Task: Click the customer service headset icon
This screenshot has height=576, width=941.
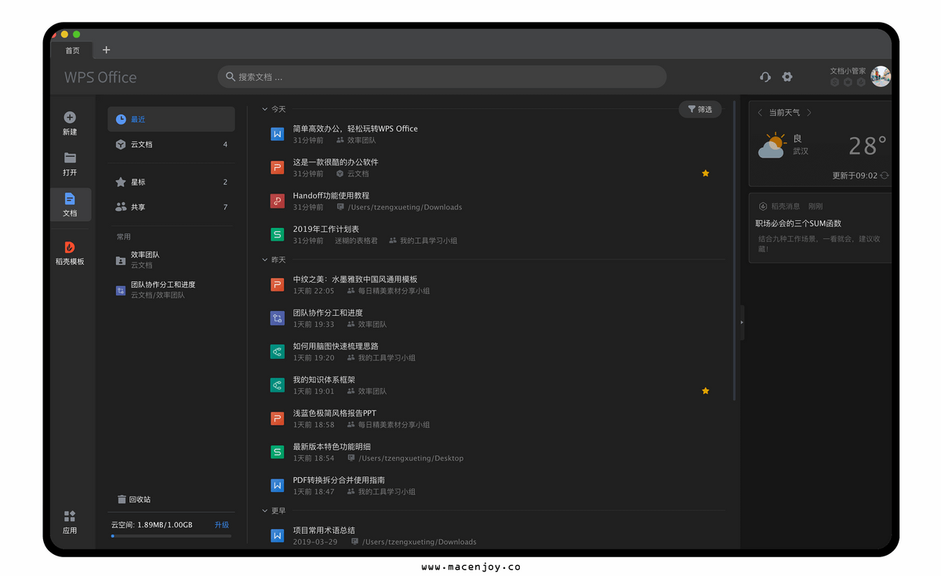Action: click(x=765, y=77)
